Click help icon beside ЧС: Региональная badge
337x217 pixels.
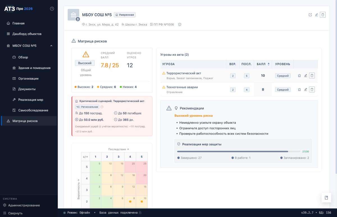pyautogui.click(x=102, y=107)
